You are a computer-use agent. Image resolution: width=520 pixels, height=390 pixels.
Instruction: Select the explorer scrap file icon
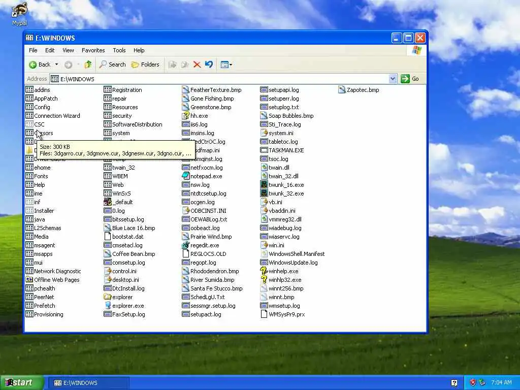pyautogui.click(x=108, y=297)
